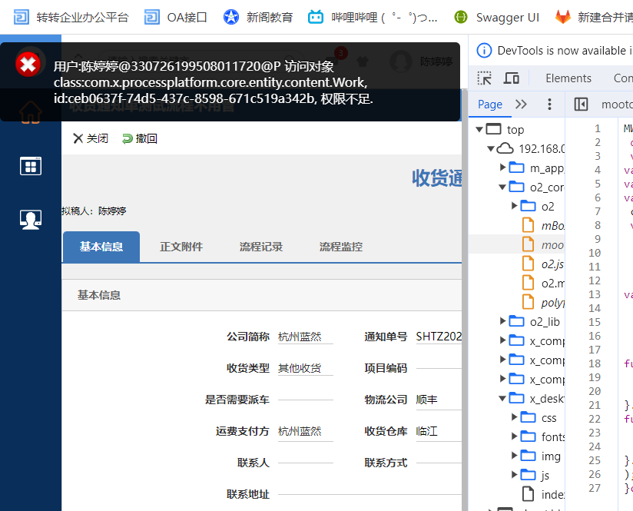
Task: Switch to the 正文附件 tab
Action: (x=181, y=247)
